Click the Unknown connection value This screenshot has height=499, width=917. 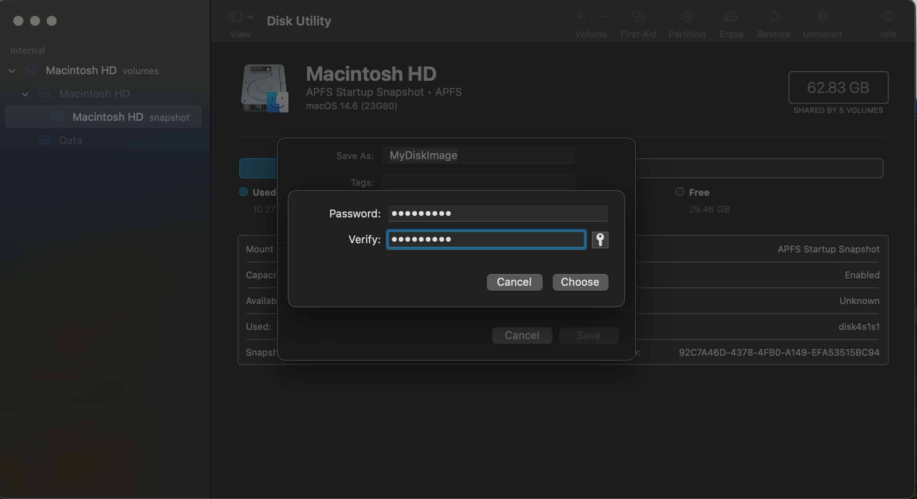point(859,301)
